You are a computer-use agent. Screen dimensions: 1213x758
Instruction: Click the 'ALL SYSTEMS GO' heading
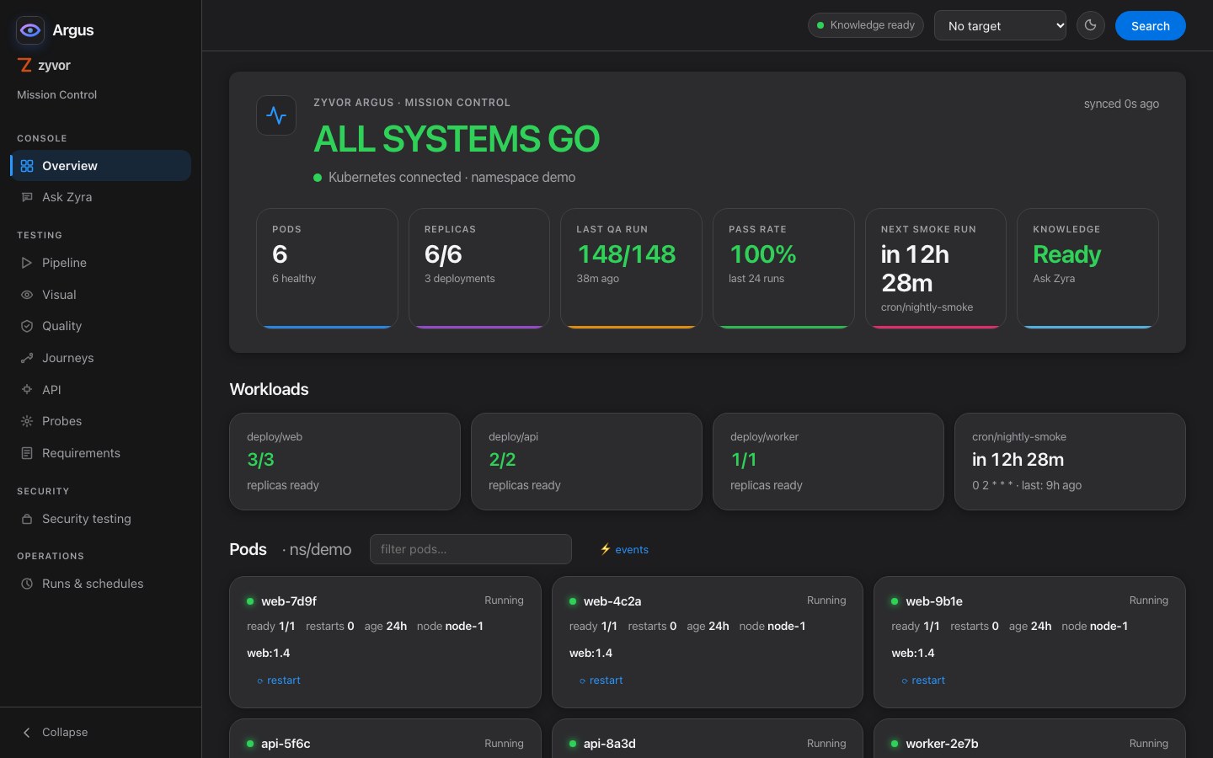[457, 139]
